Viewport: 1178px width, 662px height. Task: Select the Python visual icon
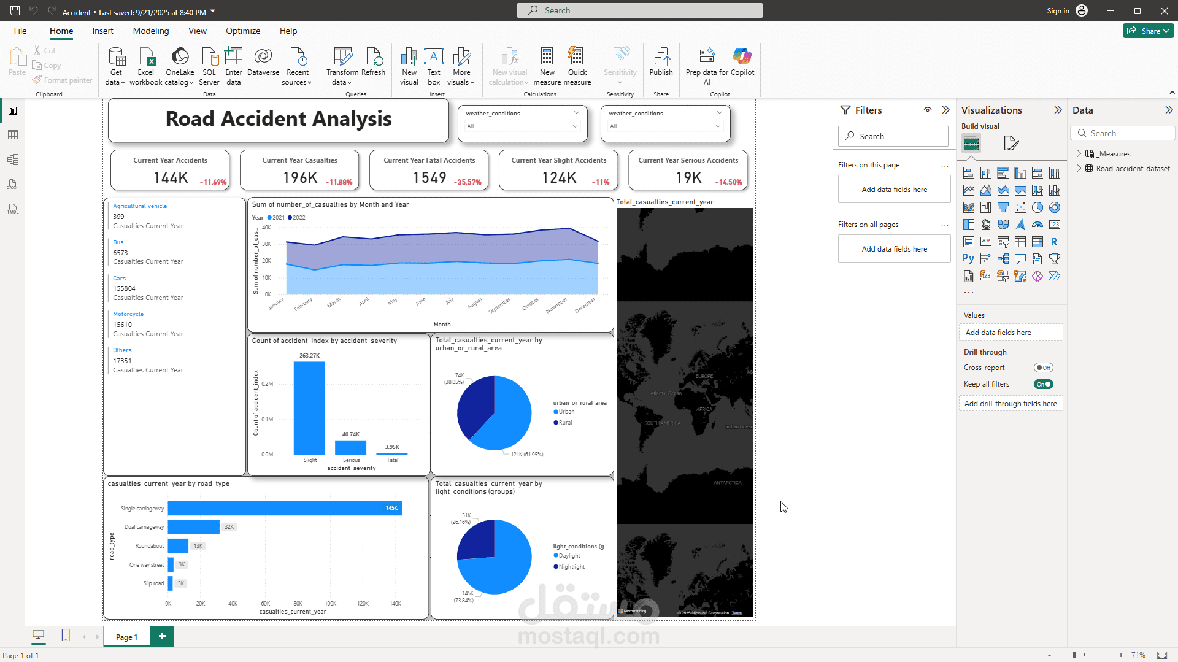click(968, 259)
